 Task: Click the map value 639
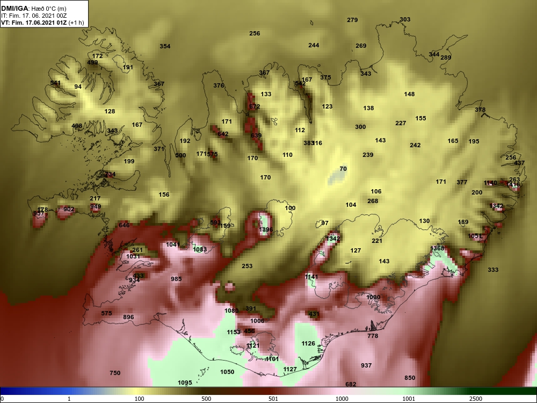pyautogui.click(x=256, y=135)
